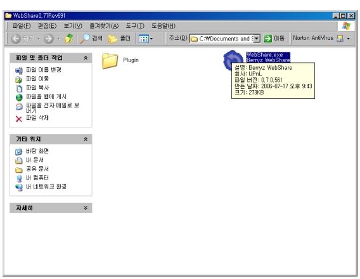The height and width of the screenshot is (279, 360).
Task: Collapse the 기타 위치 panel
Action: click(86, 139)
